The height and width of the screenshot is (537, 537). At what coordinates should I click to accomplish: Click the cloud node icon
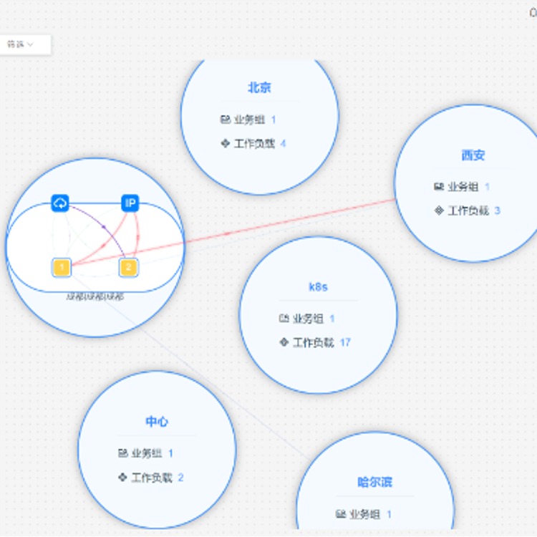[60, 203]
